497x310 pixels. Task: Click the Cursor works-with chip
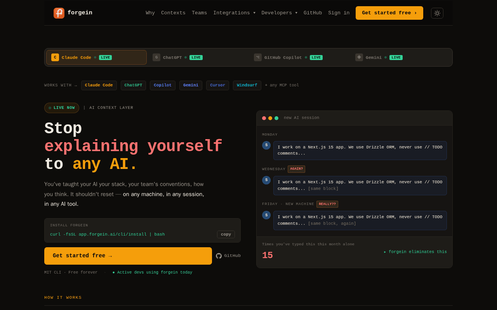(x=217, y=86)
